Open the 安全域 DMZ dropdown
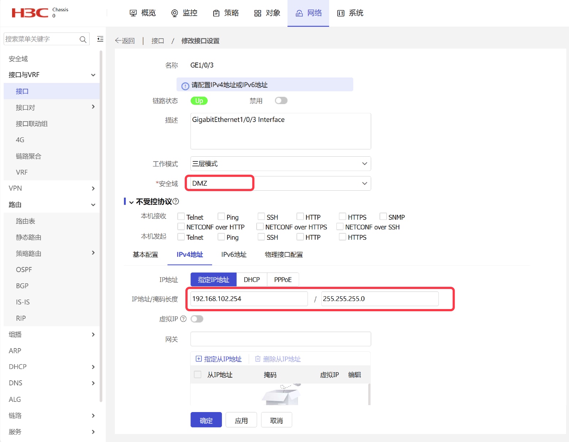569x442 pixels. click(x=280, y=183)
